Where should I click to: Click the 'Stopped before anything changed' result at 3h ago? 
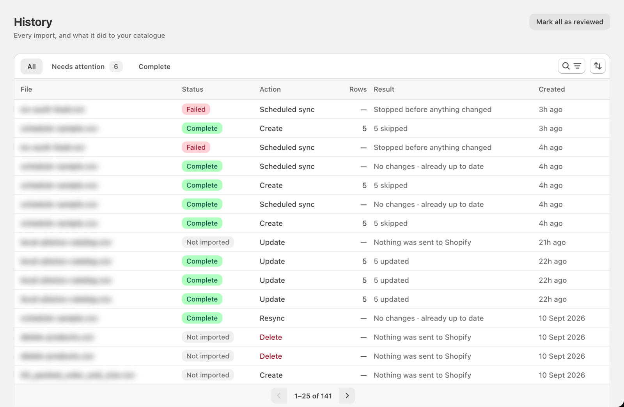[432, 110]
